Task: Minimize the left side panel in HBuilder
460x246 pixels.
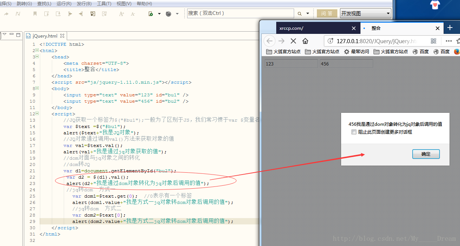Action: point(12,34)
